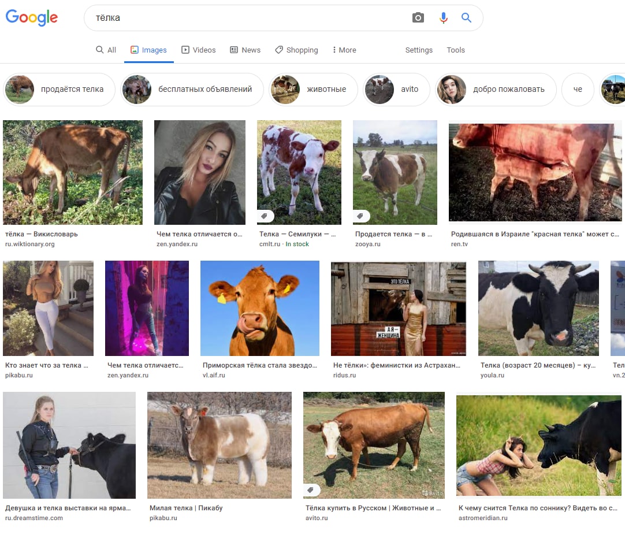Click the product tag icon on zooya.ru cow image
Screen dimensions: 625x534
pyautogui.click(x=361, y=216)
